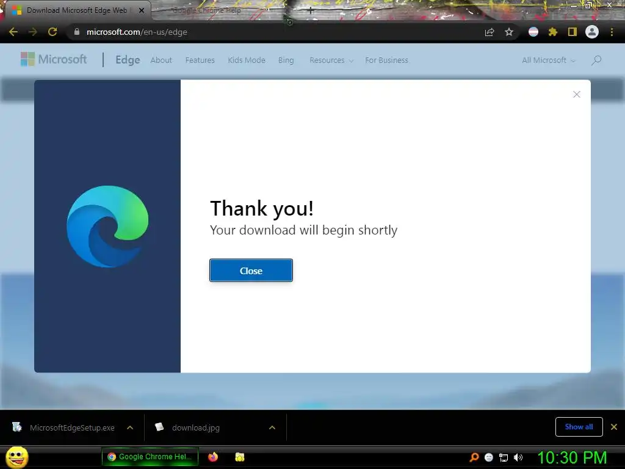Expand options for download.jpg download
This screenshot has width=625, height=469.
tap(272, 427)
